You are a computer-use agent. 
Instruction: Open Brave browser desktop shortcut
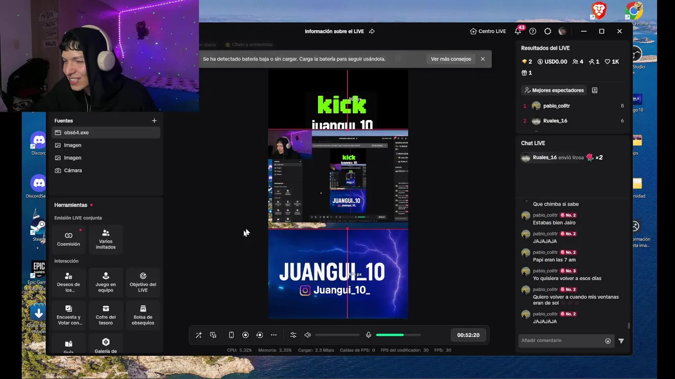point(599,10)
